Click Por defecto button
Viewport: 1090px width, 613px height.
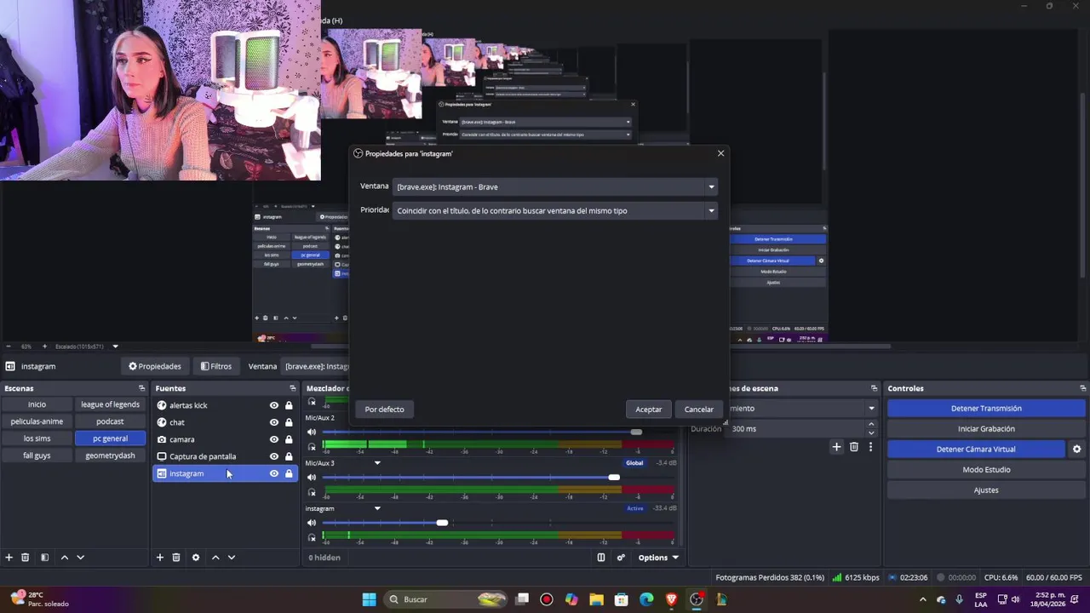(384, 410)
